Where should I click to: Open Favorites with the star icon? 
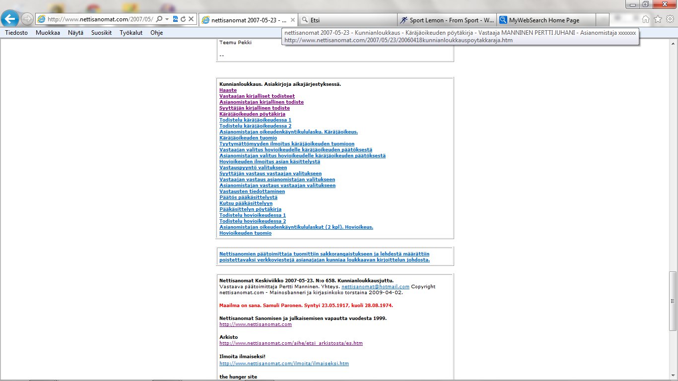coord(658,19)
